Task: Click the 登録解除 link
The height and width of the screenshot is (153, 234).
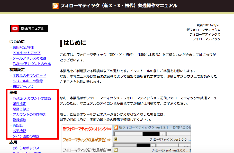Action: pyautogui.click(x=19, y=120)
